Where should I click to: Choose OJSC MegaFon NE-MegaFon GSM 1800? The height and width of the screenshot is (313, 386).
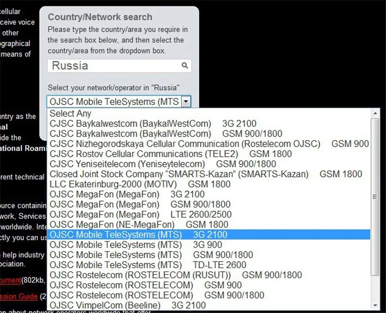pyautogui.click(x=208, y=224)
